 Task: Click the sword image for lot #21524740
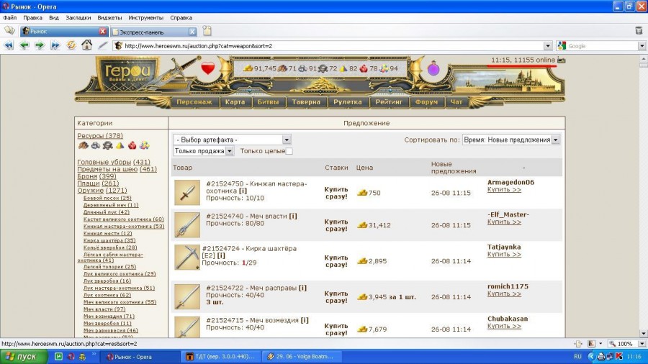click(187, 225)
